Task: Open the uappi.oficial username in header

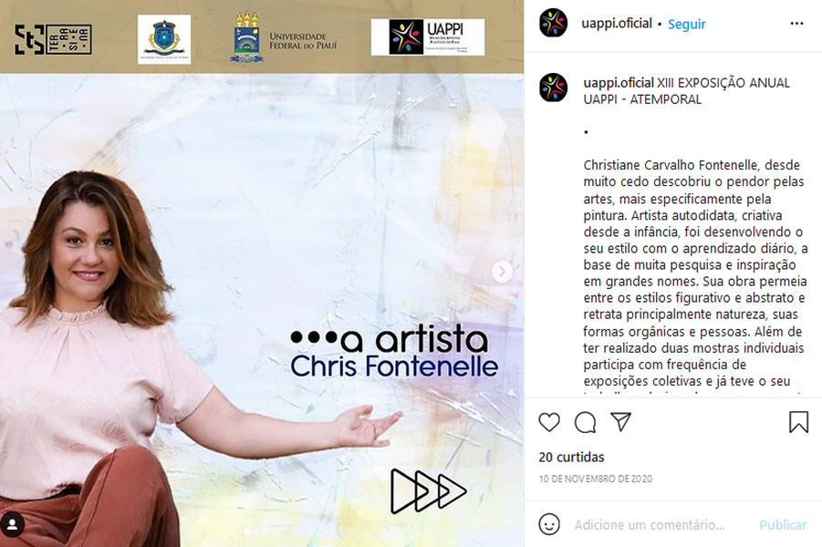Action: click(x=617, y=24)
